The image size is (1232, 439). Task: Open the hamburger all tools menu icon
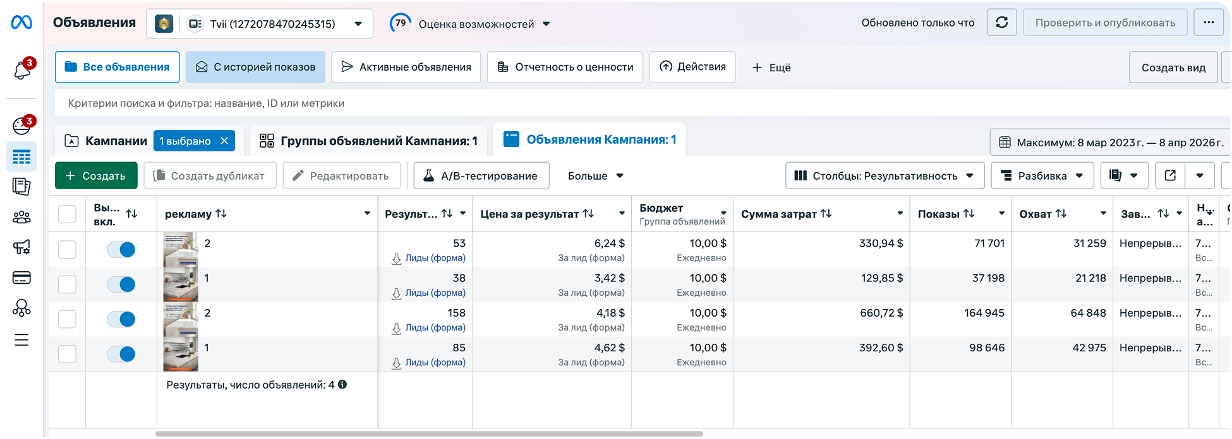tap(21, 340)
